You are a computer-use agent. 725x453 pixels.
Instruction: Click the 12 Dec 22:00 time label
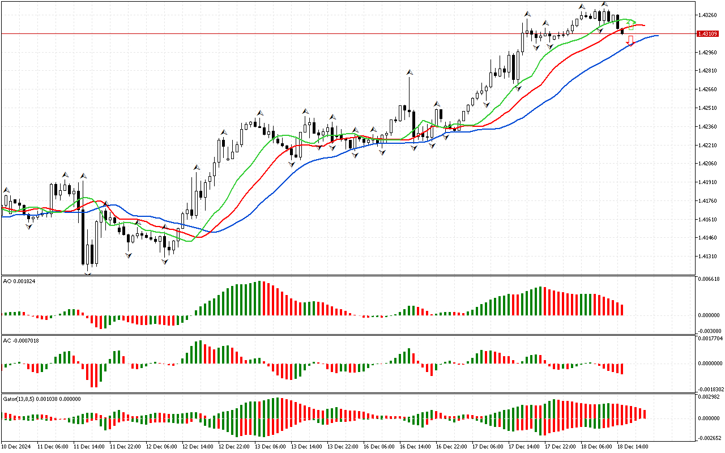(234, 447)
